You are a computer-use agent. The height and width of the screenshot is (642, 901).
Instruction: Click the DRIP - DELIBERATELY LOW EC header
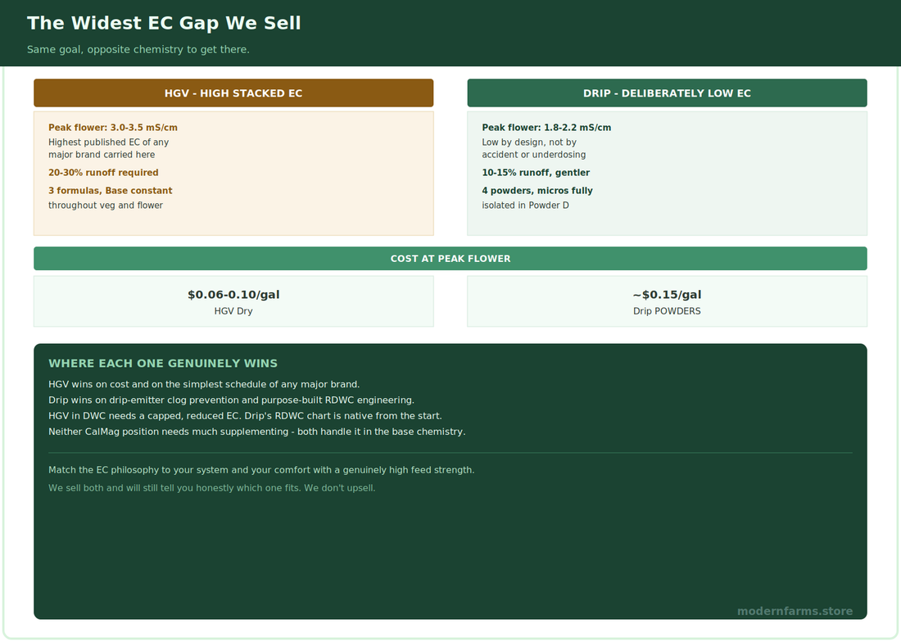[x=667, y=93]
